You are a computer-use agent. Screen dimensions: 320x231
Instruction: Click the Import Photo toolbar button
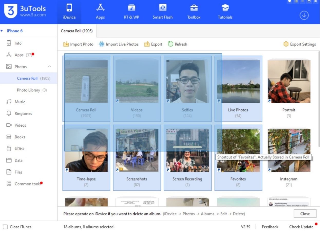click(78, 44)
